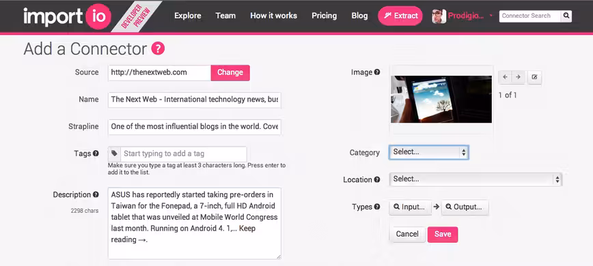
Task: Click the edit image pencil icon
Action: [x=534, y=77]
